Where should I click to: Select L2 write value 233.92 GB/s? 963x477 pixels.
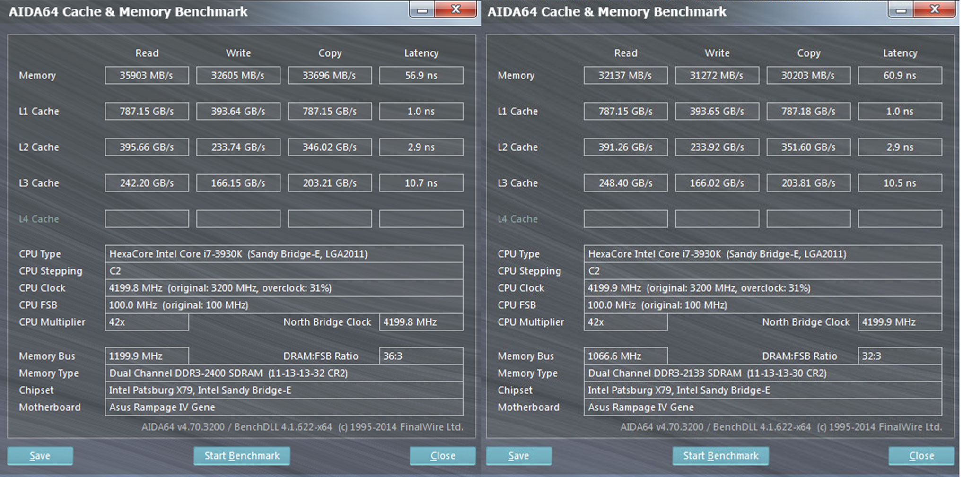click(x=717, y=147)
